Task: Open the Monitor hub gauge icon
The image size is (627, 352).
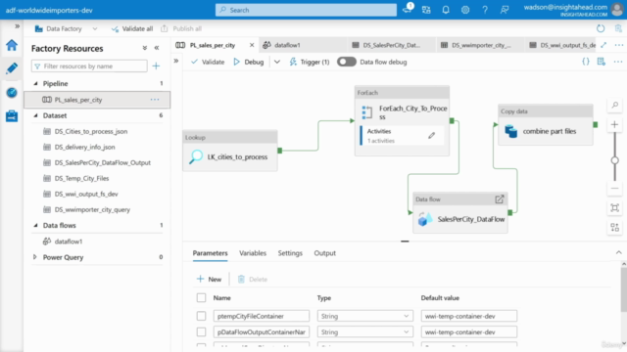Action: (x=12, y=93)
